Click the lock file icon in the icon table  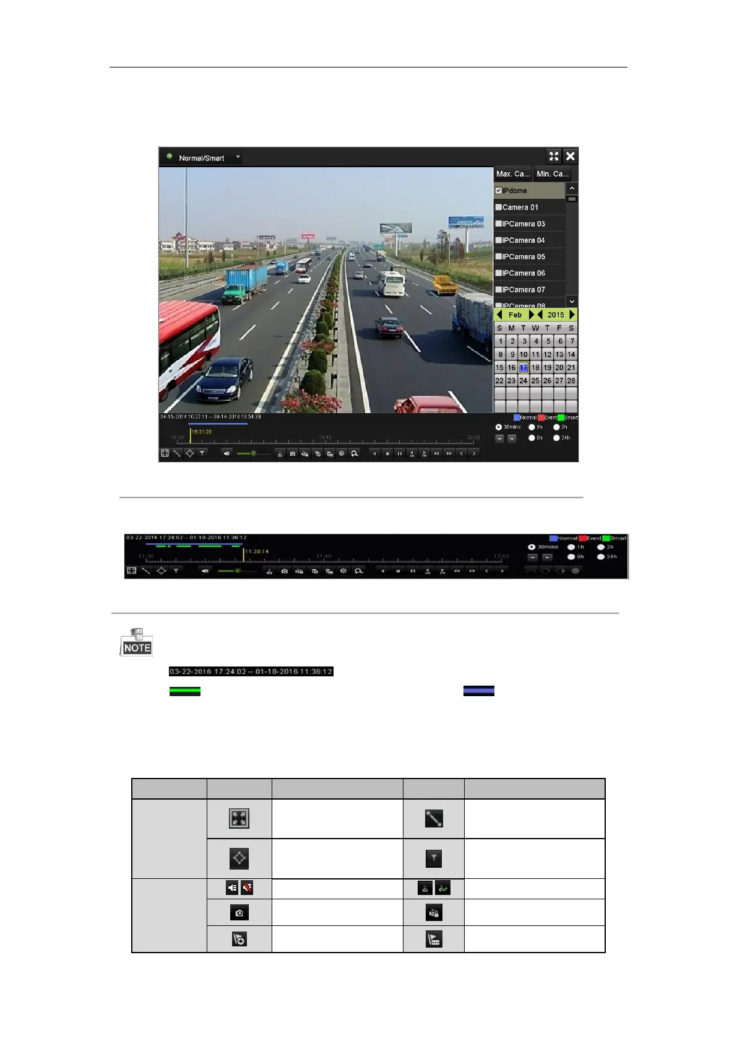(x=434, y=912)
